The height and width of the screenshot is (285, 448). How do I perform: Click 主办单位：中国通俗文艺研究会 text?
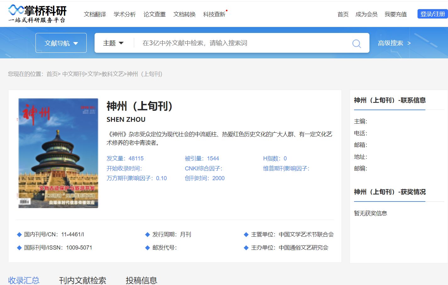coord(290,248)
